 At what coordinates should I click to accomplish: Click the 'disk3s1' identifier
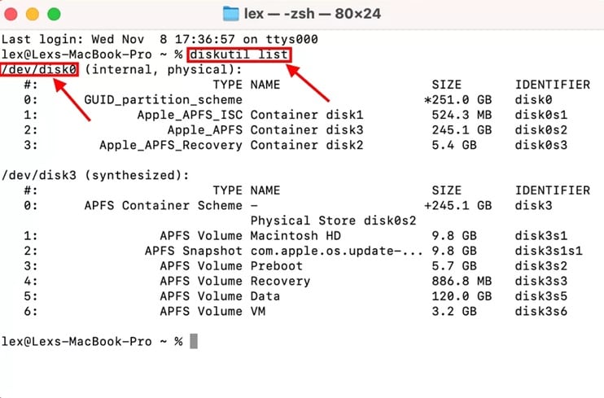[541, 236]
